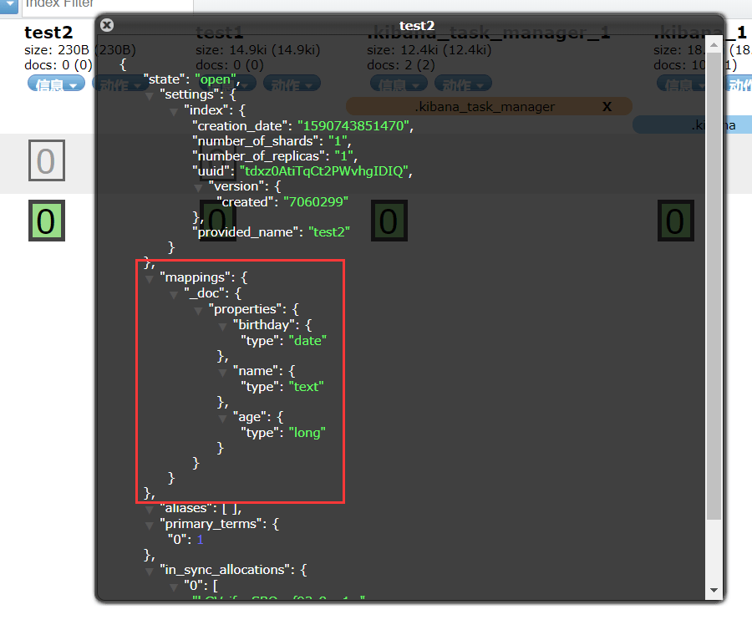Collapse the "mappings" JSON node
This screenshot has height=630, width=752.
[x=150, y=279]
